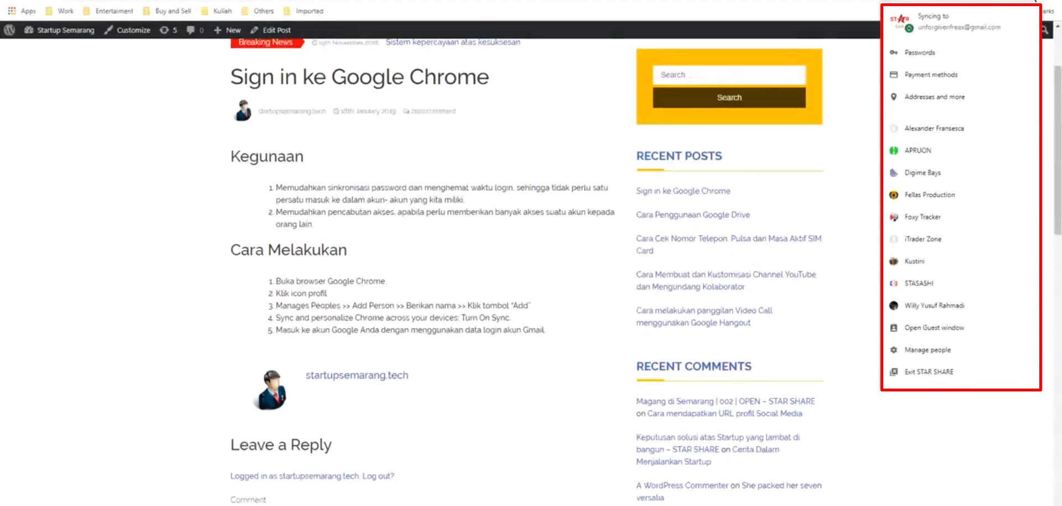
Task: Click Logged in as startupsemarang.tech link
Action: coord(295,476)
